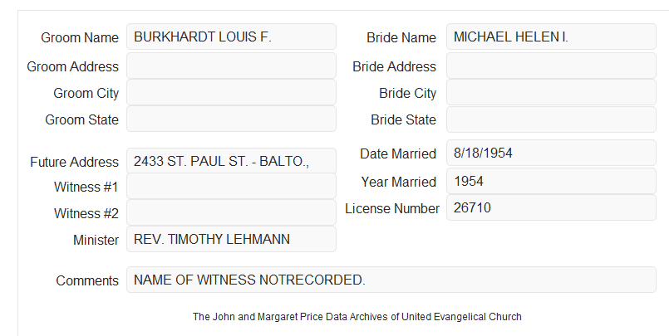Click the Date Married field
The height and width of the screenshot is (336, 669).
tap(551, 153)
